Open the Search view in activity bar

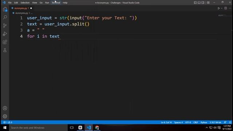pos(5,17)
